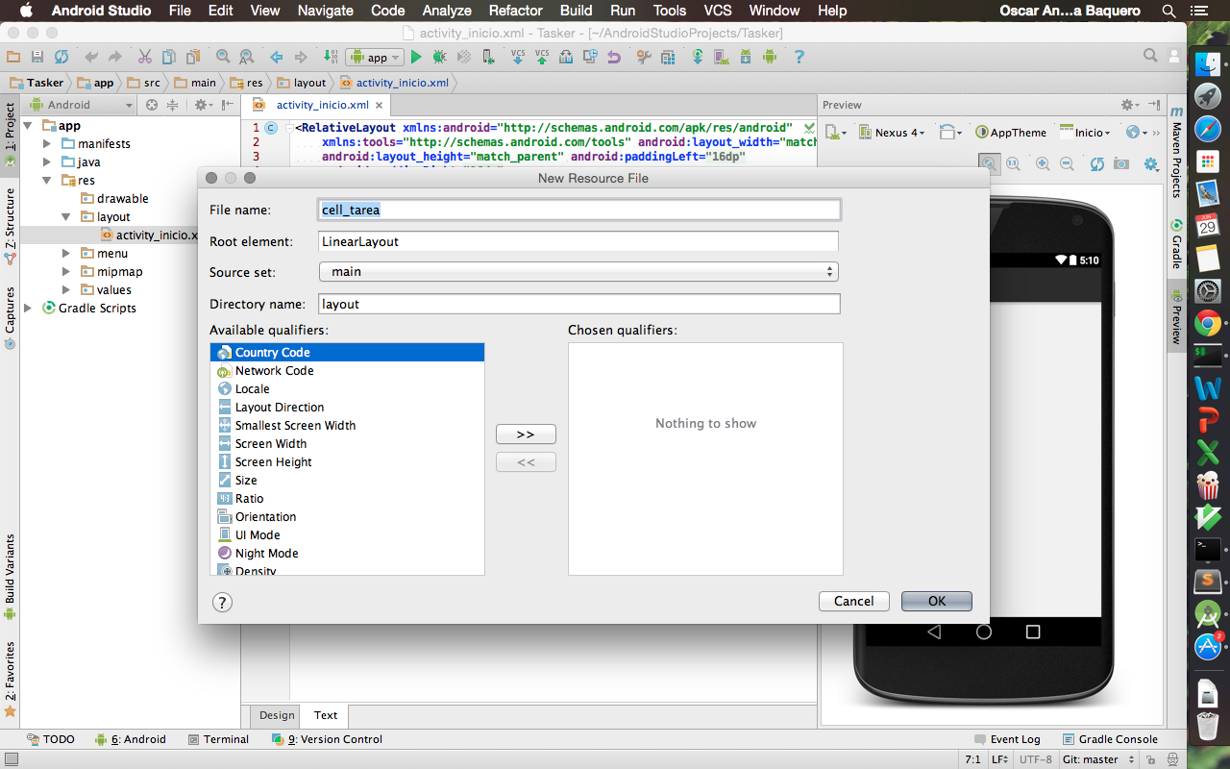Open the Terminal tool window
The width and height of the screenshot is (1230, 769).
click(218, 739)
